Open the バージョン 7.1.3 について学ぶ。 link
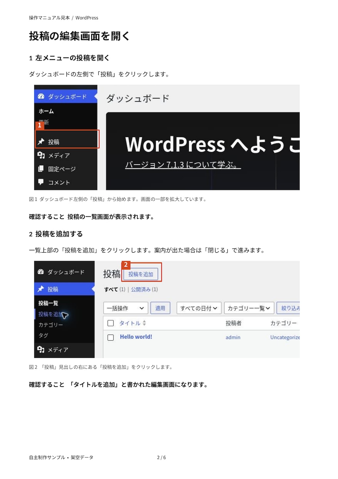 click(183, 165)
